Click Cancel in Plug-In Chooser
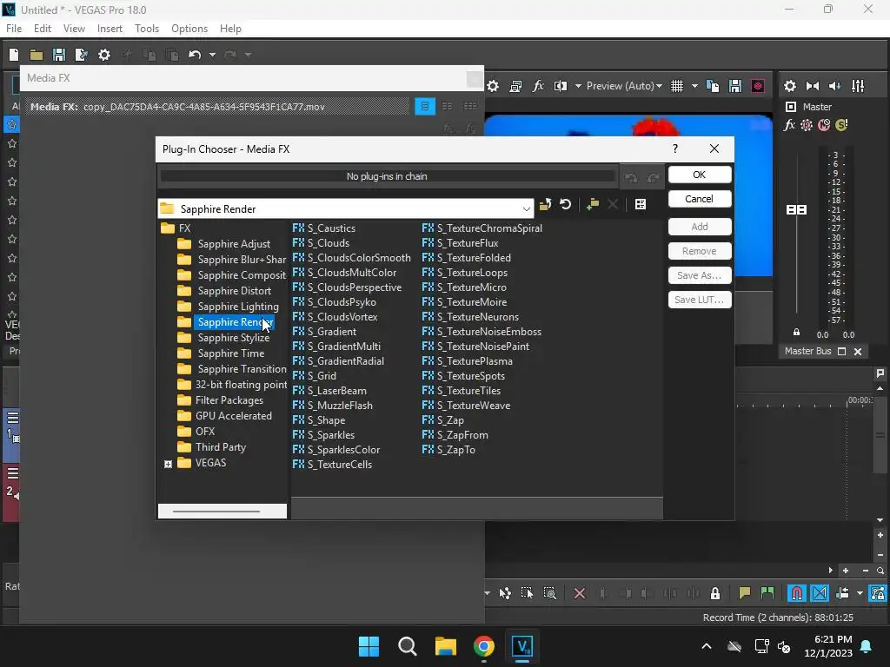The width and height of the screenshot is (890, 667). (700, 199)
